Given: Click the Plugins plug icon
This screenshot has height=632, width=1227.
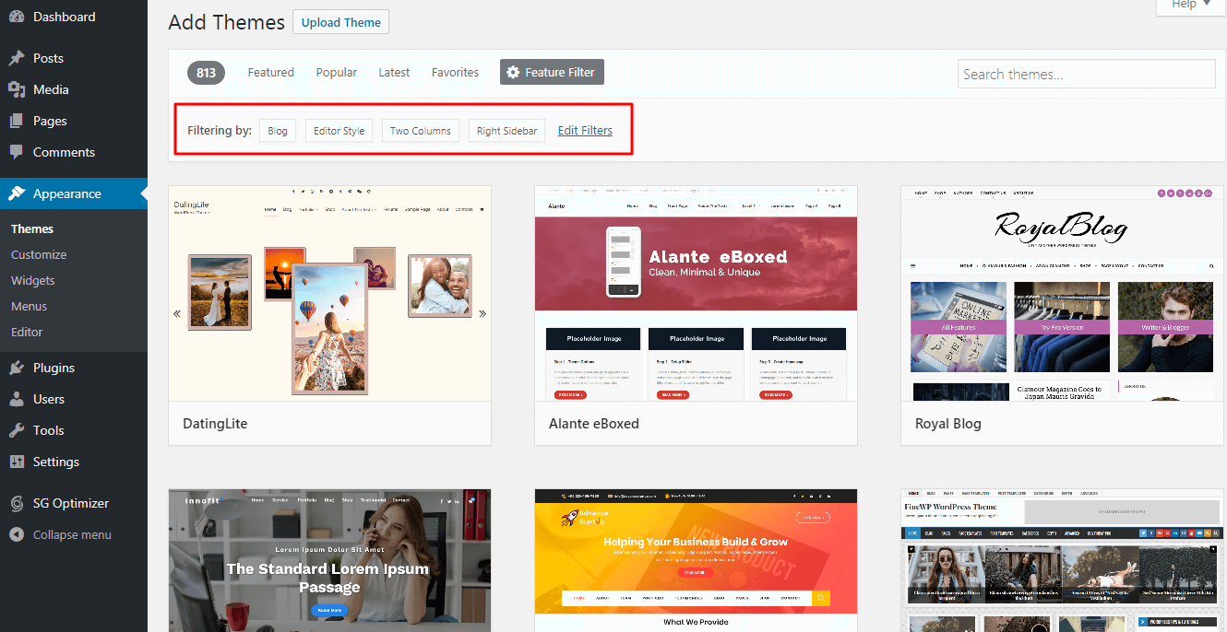Looking at the screenshot, I should pyautogui.click(x=17, y=368).
